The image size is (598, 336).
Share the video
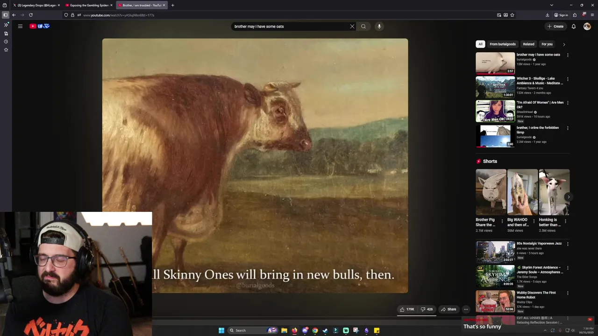coord(448,309)
